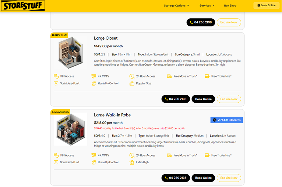The width and height of the screenshot is (282, 187).
Task: Click the header Book Online button
Action: (266, 5)
